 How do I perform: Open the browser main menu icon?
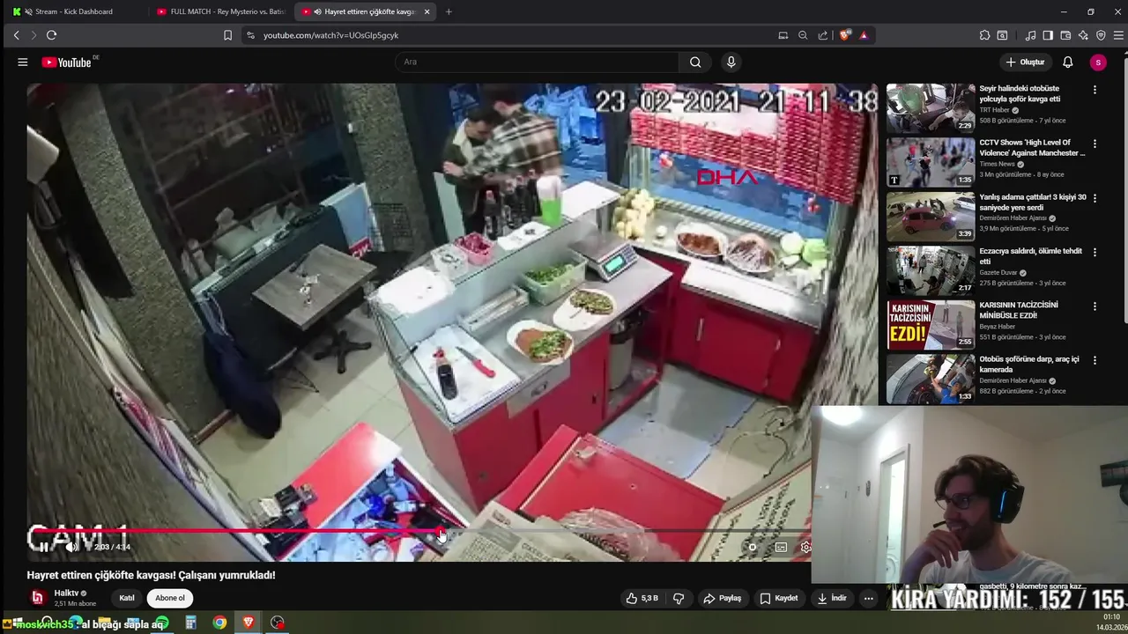point(1119,35)
